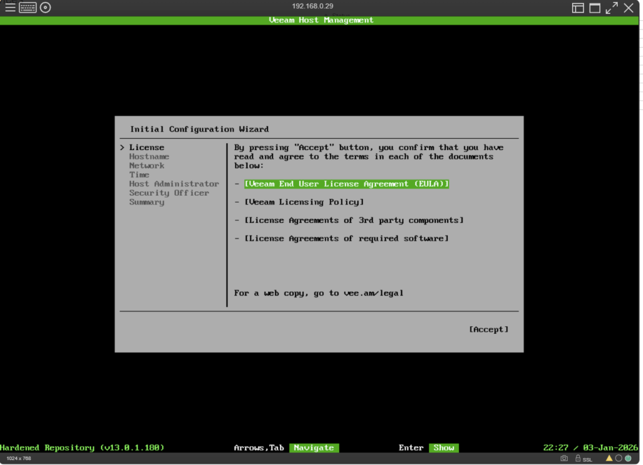Viewport: 643px width, 465px height.
Task: Click the yellow warning triangle icon
Action: (608, 459)
